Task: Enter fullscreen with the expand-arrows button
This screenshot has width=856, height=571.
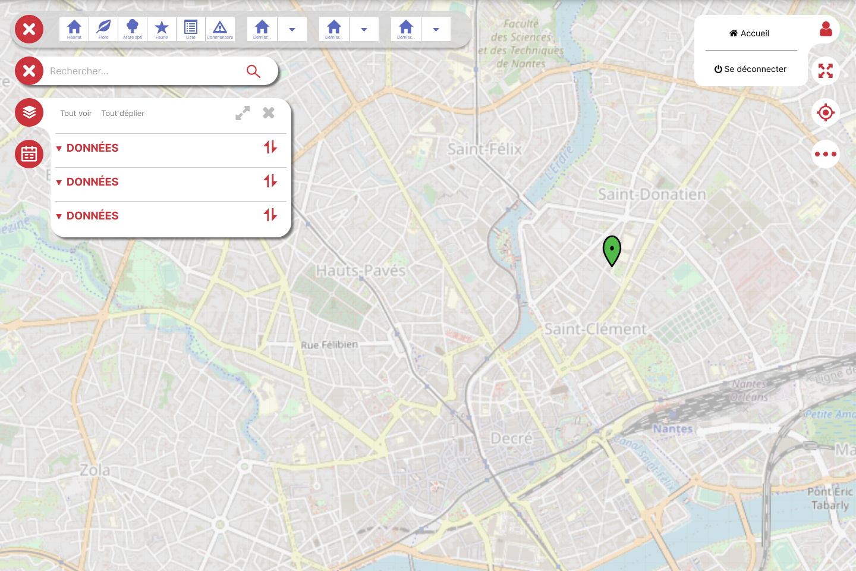Action: 825,71
